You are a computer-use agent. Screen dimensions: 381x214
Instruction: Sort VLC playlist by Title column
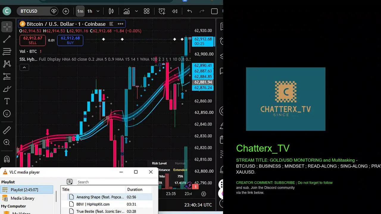93,189
